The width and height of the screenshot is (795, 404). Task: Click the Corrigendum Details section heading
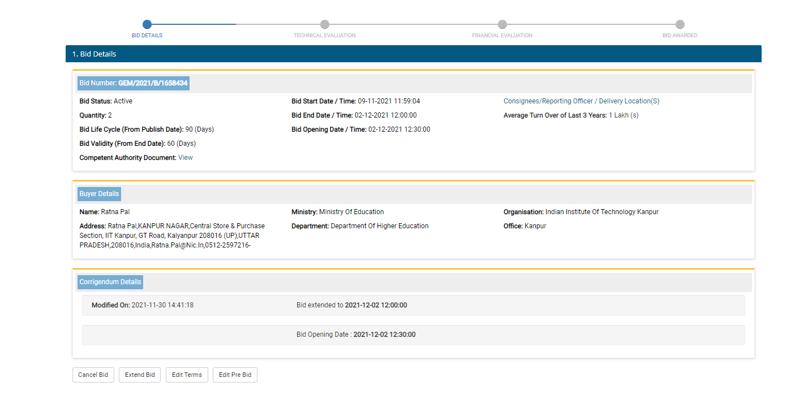point(110,282)
